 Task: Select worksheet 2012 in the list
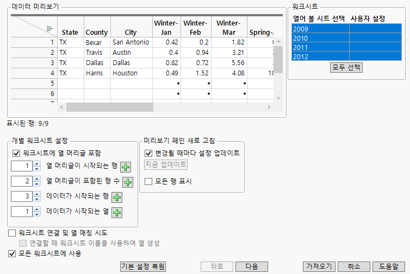[x=346, y=56]
